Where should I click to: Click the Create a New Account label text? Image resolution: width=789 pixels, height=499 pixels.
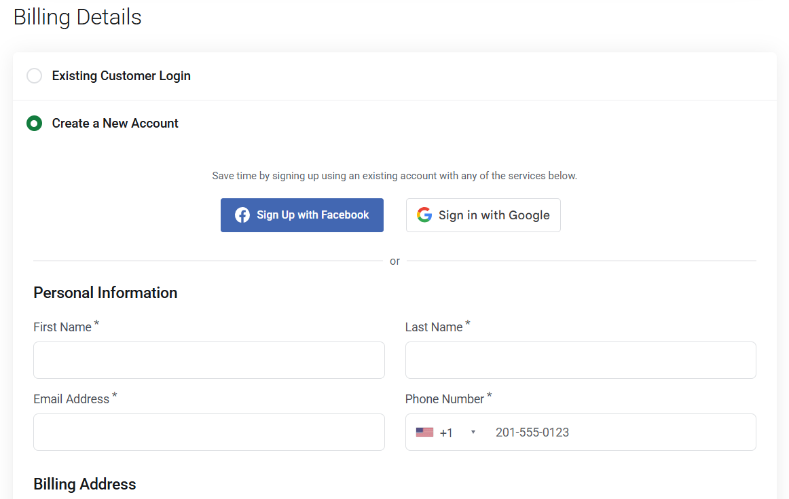coord(115,124)
